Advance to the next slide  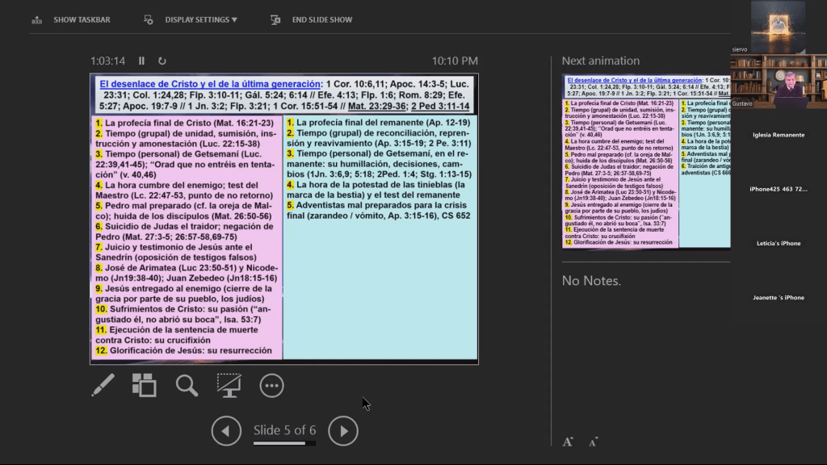(x=343, y=430)
